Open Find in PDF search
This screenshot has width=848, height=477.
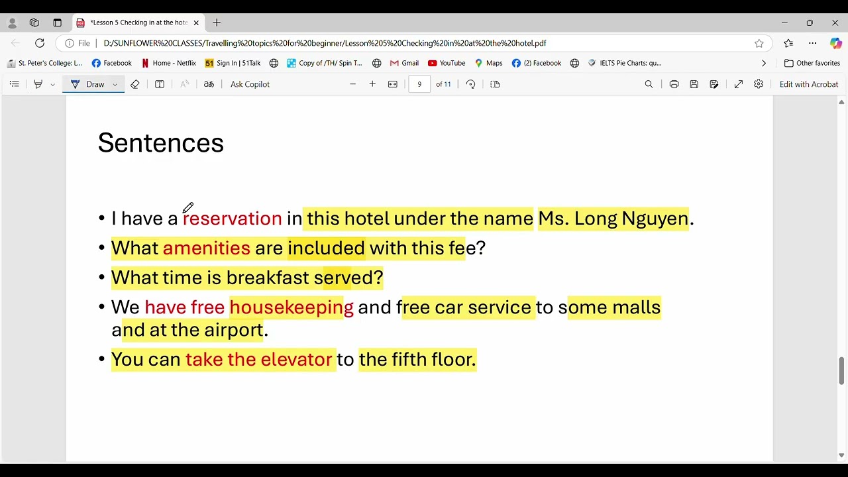tap(649, 84)
